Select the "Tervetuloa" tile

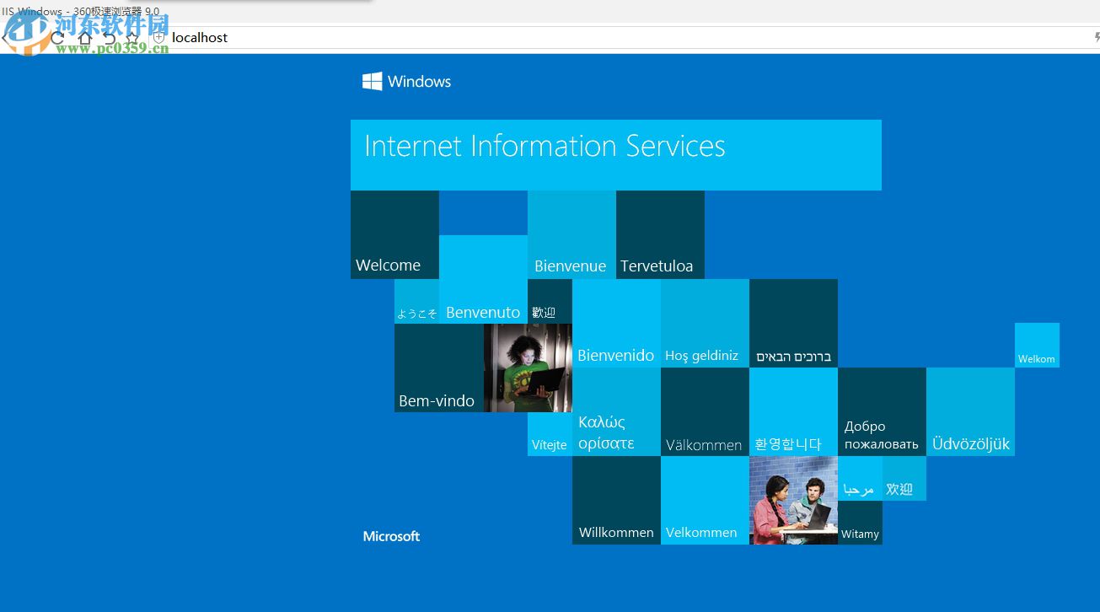pyautogui.click(x=660, y=234)
